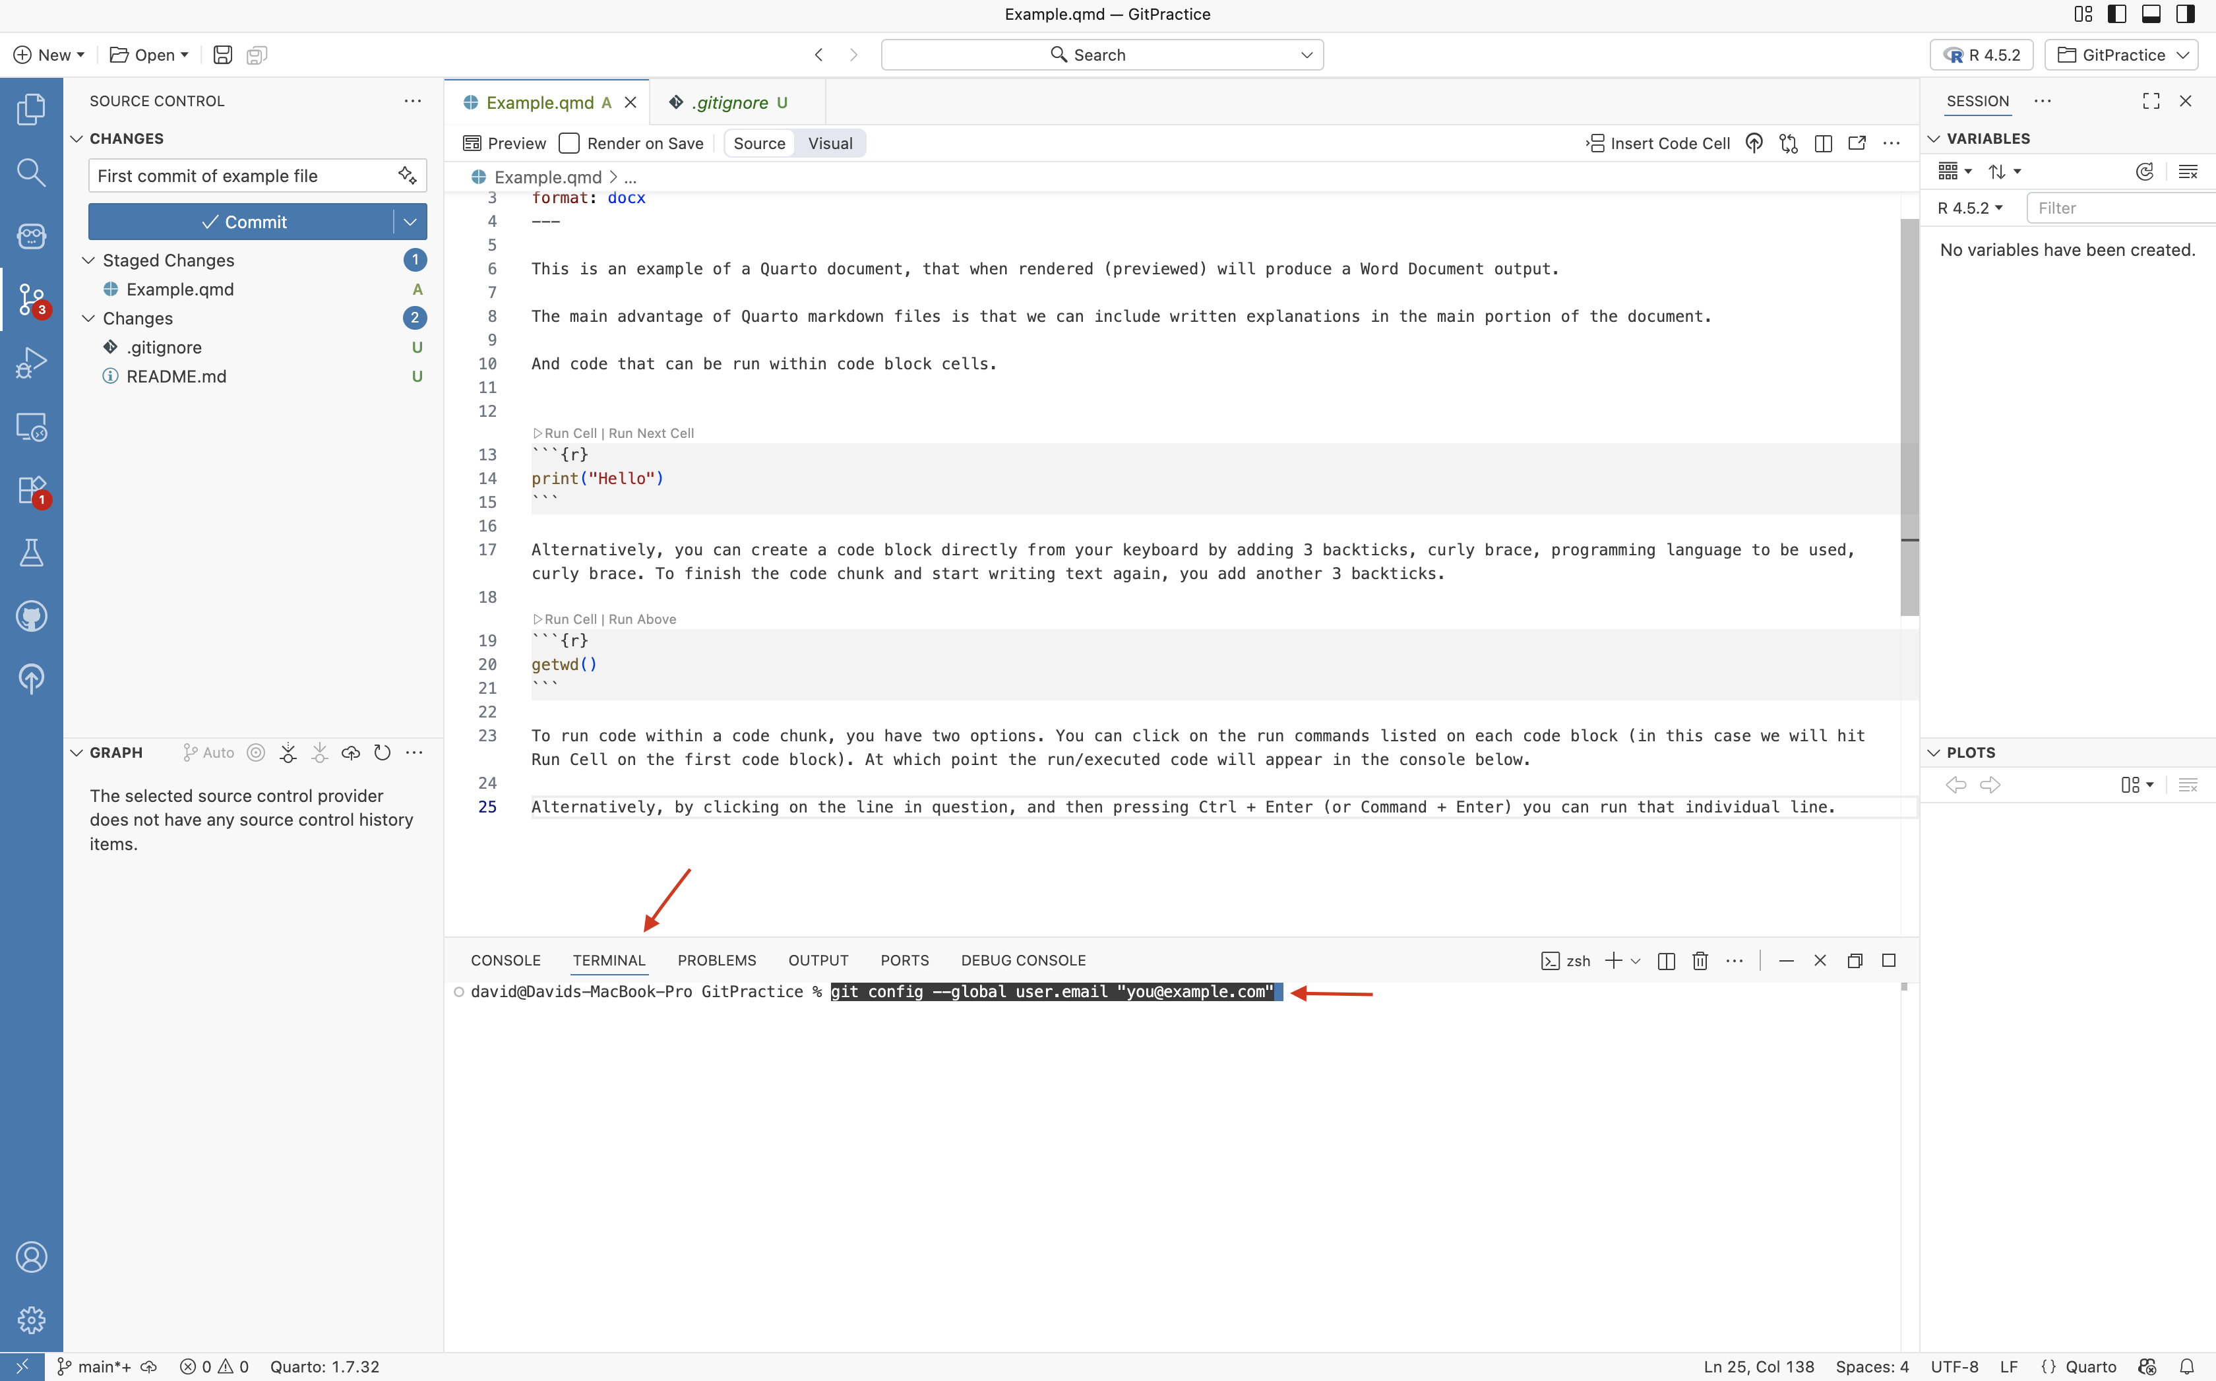Switch editor to Source mode
This screenshot has height=1381, width=2216.
[x=759, y=143]
